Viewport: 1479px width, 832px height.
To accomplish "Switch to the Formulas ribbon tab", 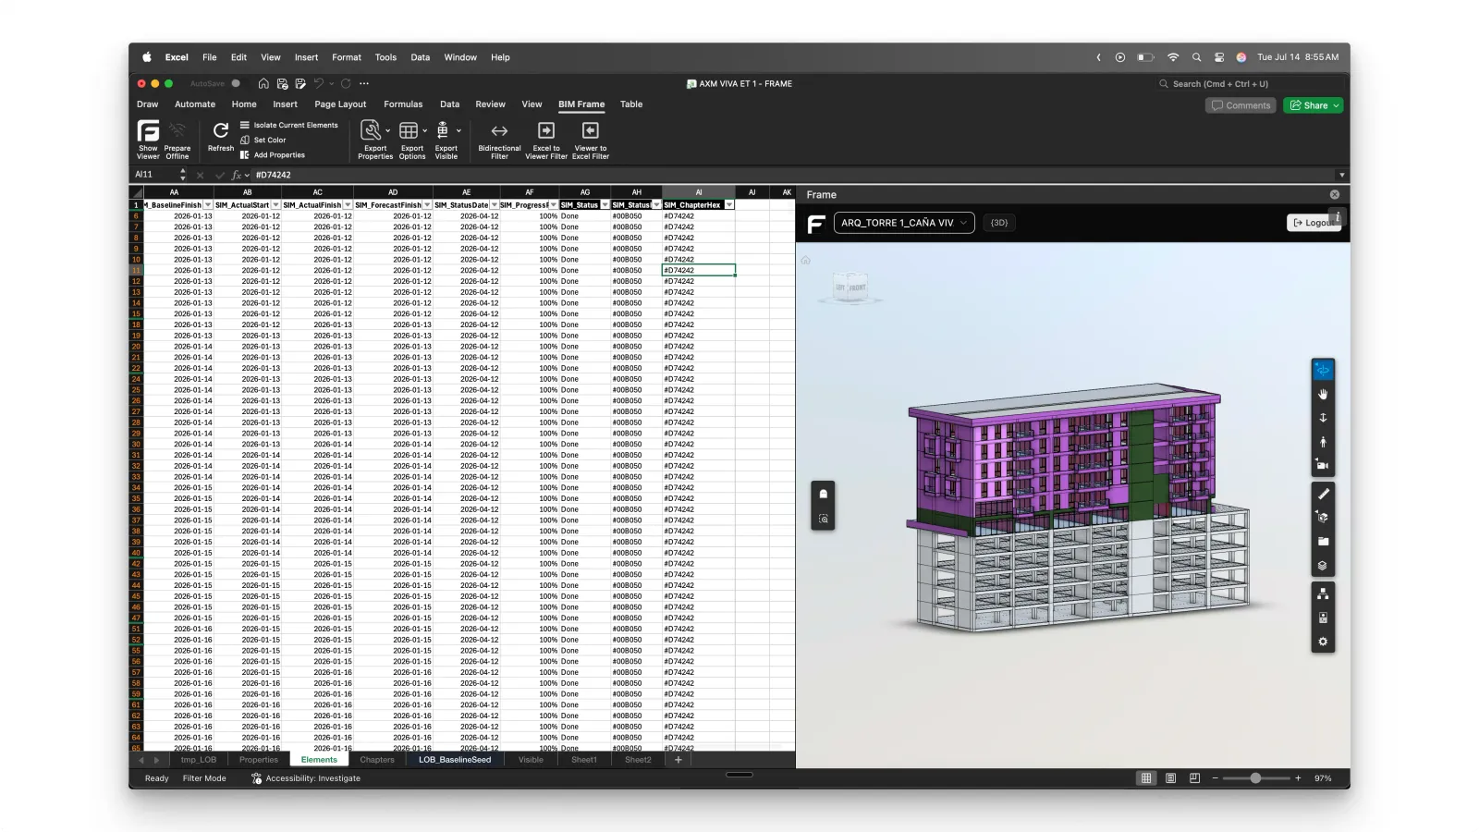I will 403,104.
